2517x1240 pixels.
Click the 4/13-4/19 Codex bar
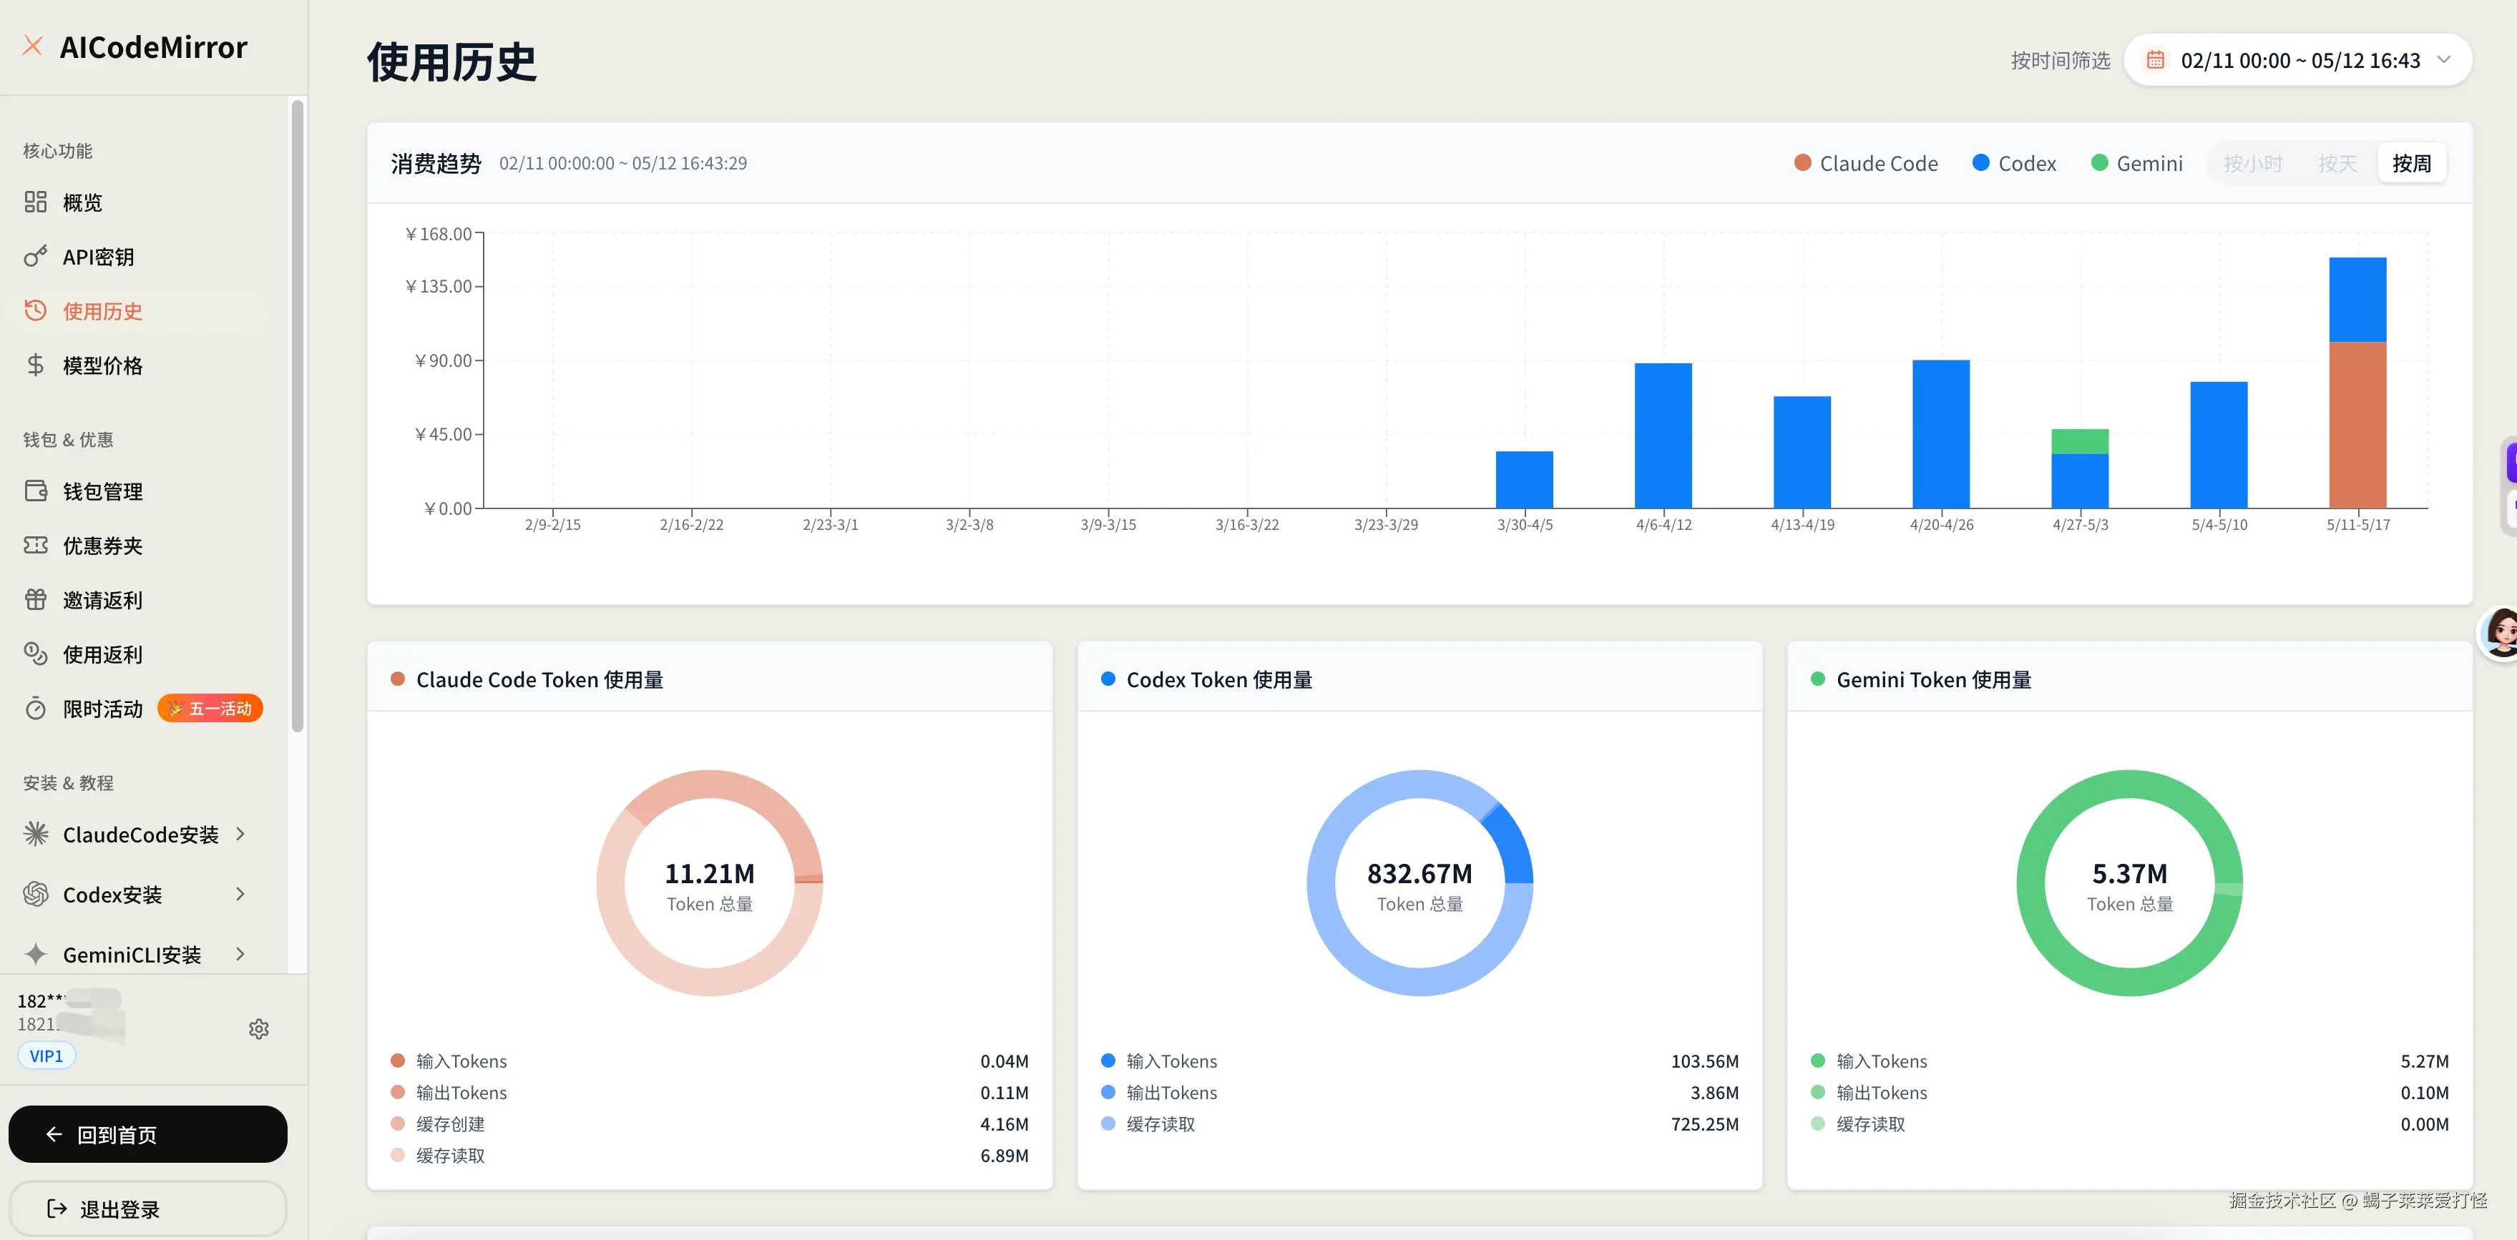coord(1802,452)
